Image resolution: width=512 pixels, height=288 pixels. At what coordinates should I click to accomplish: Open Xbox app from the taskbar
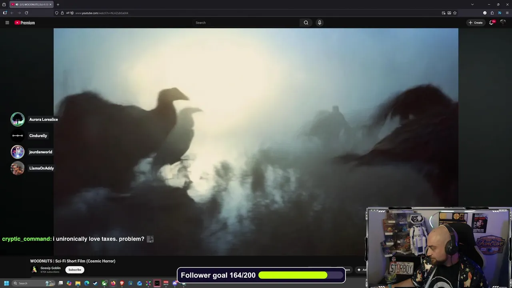point(104,283)
